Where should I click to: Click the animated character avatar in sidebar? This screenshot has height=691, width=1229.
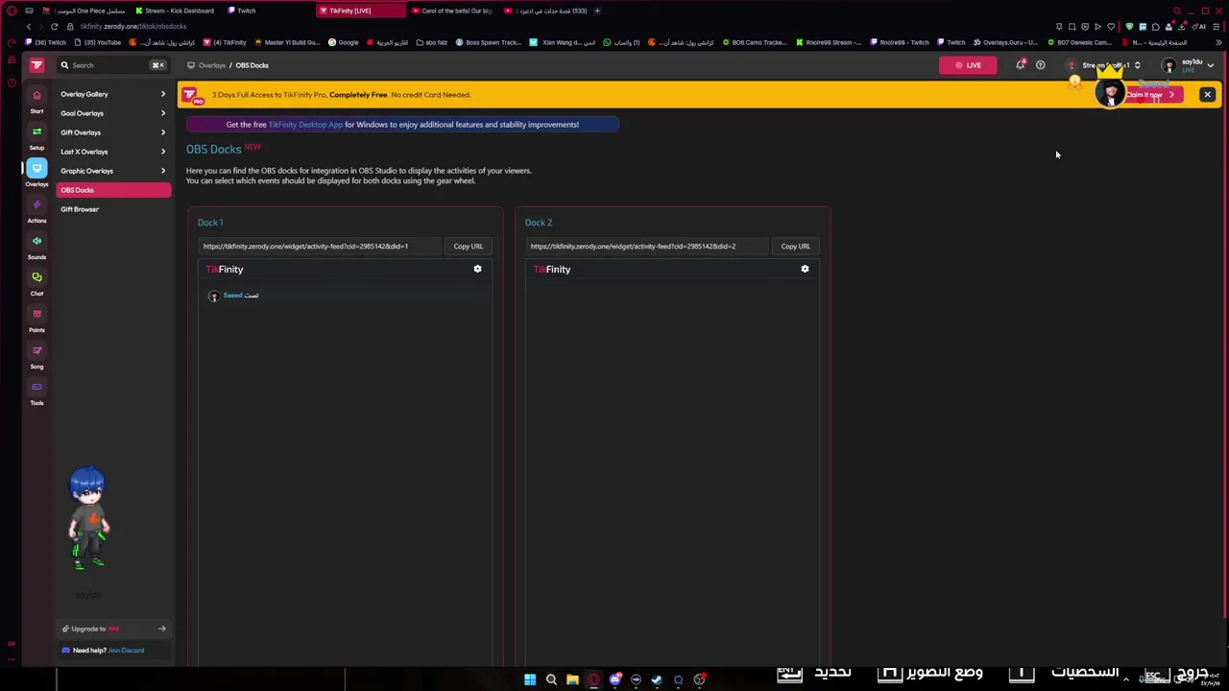pos(88,519)
